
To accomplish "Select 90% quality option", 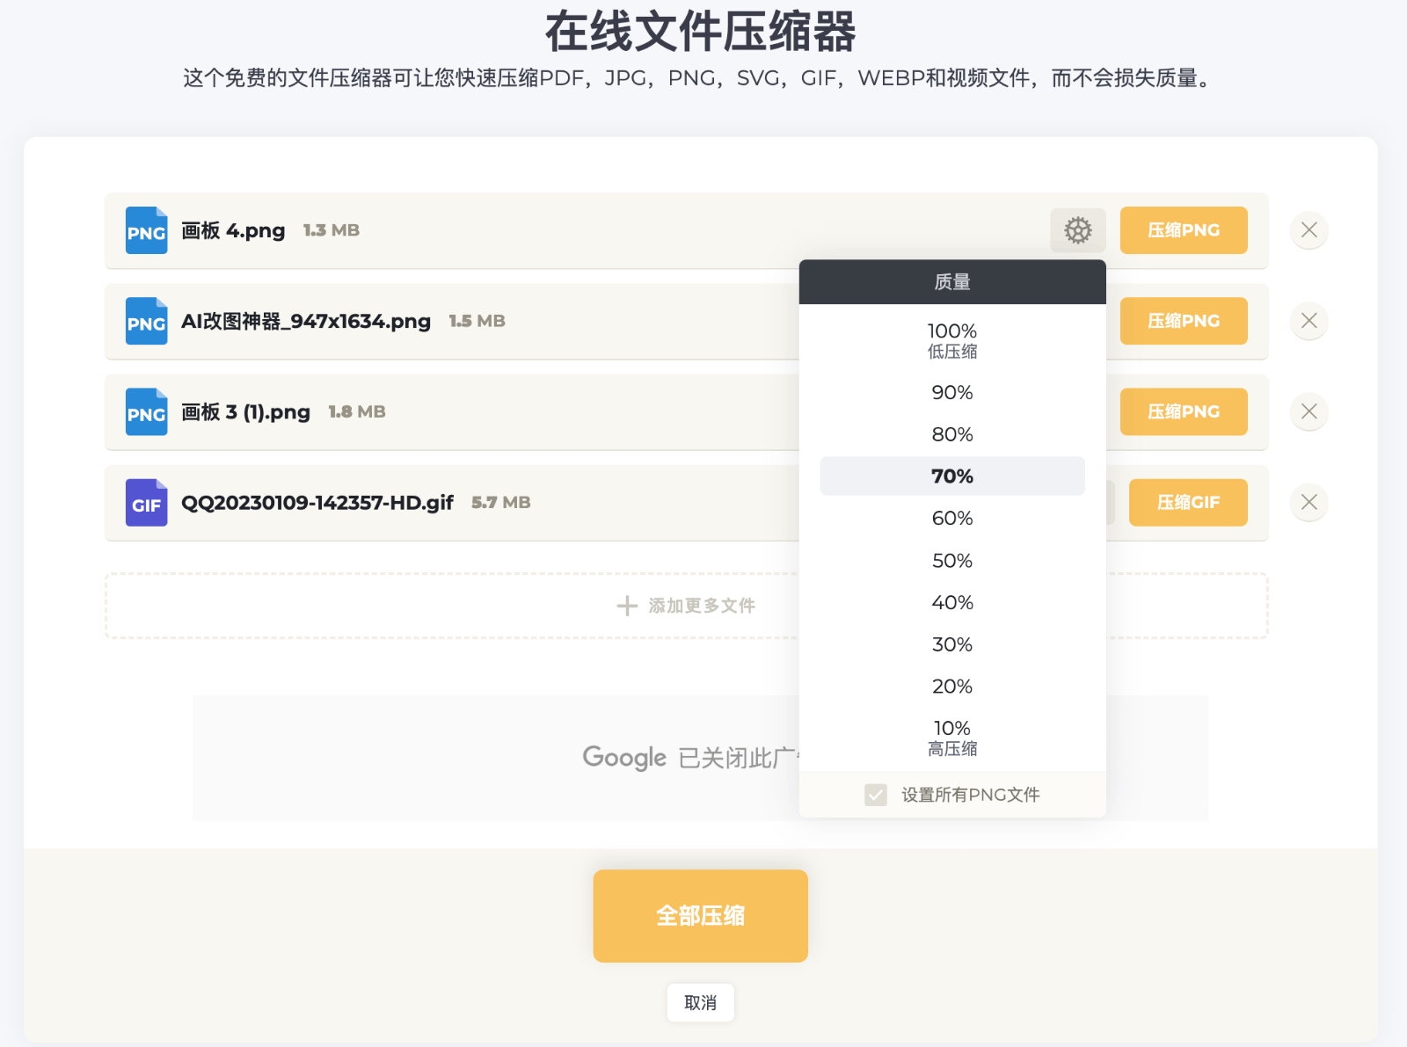I will (x=951, y=392).
